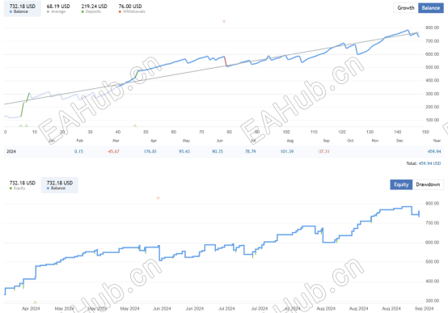Click the red withdrawal marker above the top chart
The height and width of the screenshot is (313, 448).
pos(224,22)
